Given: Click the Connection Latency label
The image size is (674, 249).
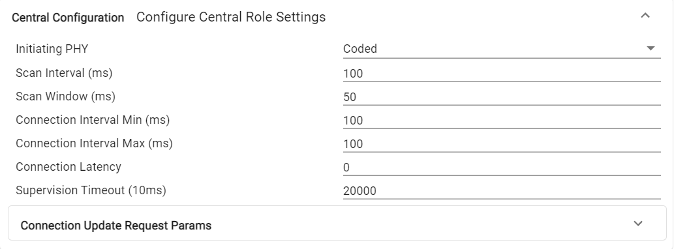Looking at the screenshot, I should [x=69, y=167].
